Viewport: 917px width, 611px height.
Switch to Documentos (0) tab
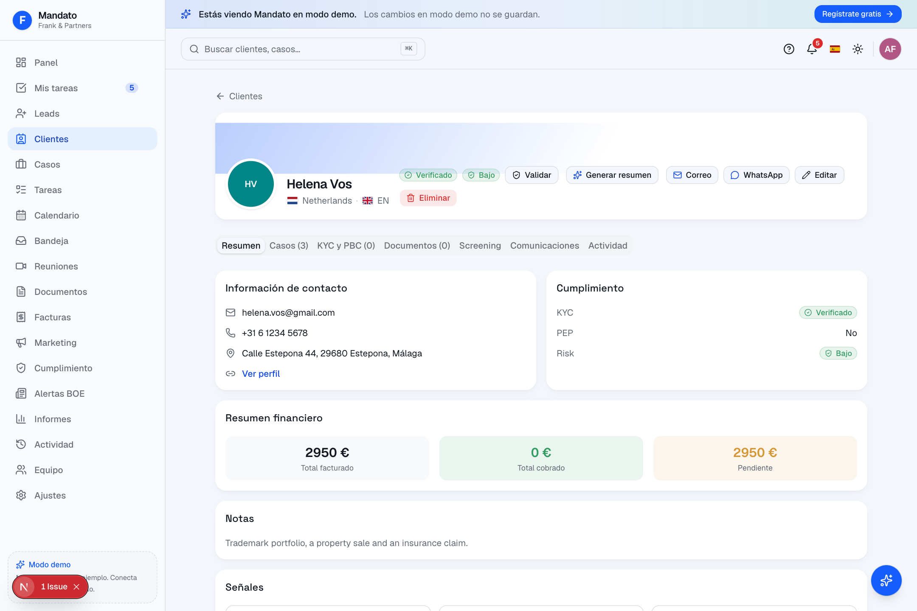pyautogui.click(x=417, y=246)
